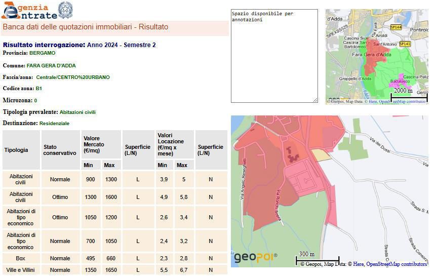
Task: Click the SP141 road badge on the overview map
Action: [405, 44]
